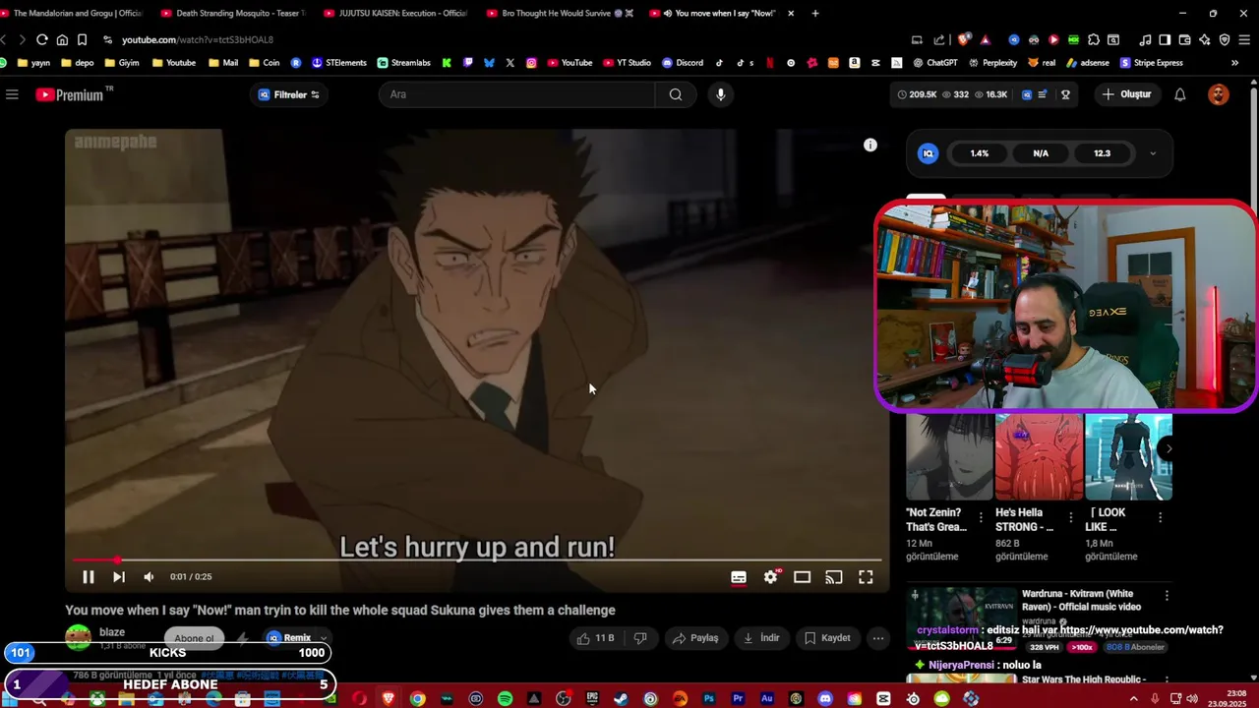Open options for Wardruna video
This screenshot has height=708, width=1259.
pyautogui.click(x=1167, y=596)
